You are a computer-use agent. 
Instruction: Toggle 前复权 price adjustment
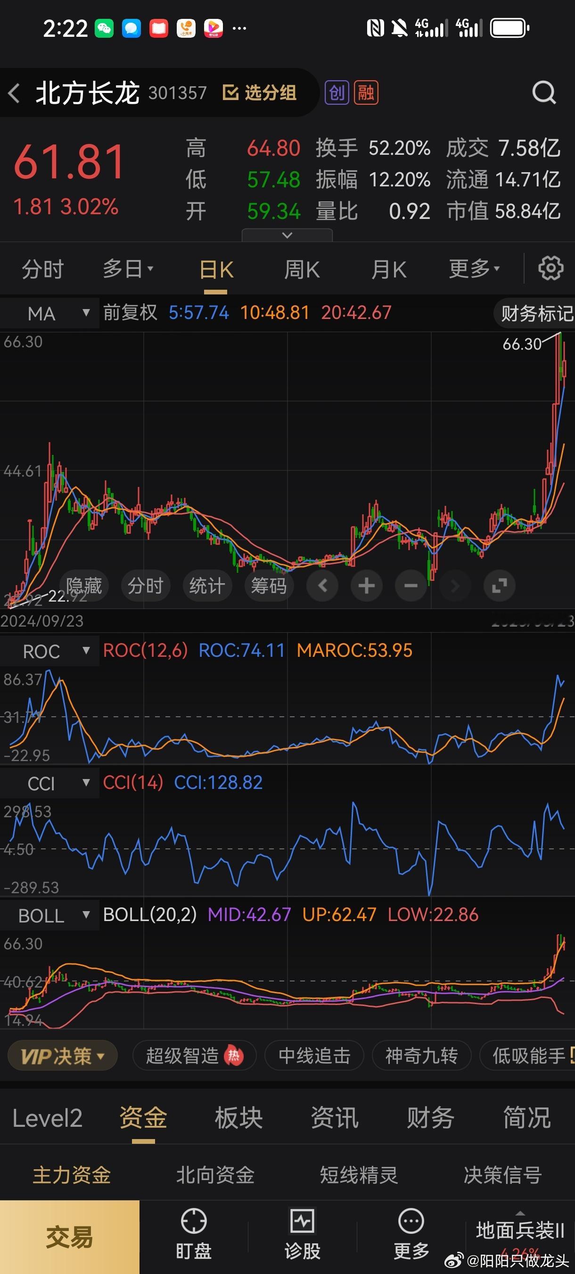click(x=130, y=312)
